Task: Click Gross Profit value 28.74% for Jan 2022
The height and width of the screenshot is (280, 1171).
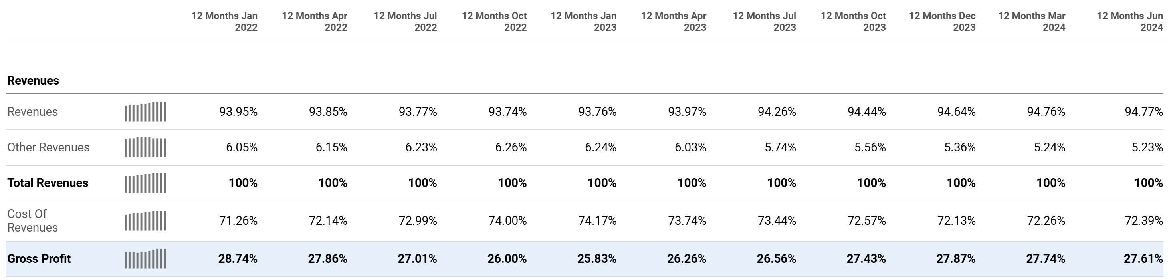Action: pyautogui.click(x=238, y=259)
